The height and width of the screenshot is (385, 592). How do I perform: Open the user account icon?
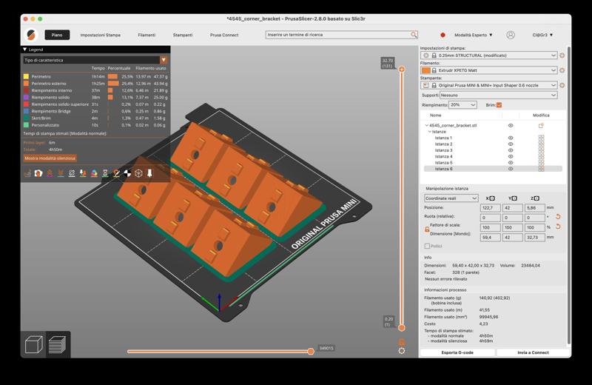(x=511, y=35)
